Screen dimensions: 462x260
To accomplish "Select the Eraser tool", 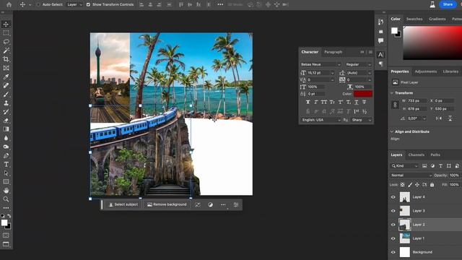I will pos(6,121).
